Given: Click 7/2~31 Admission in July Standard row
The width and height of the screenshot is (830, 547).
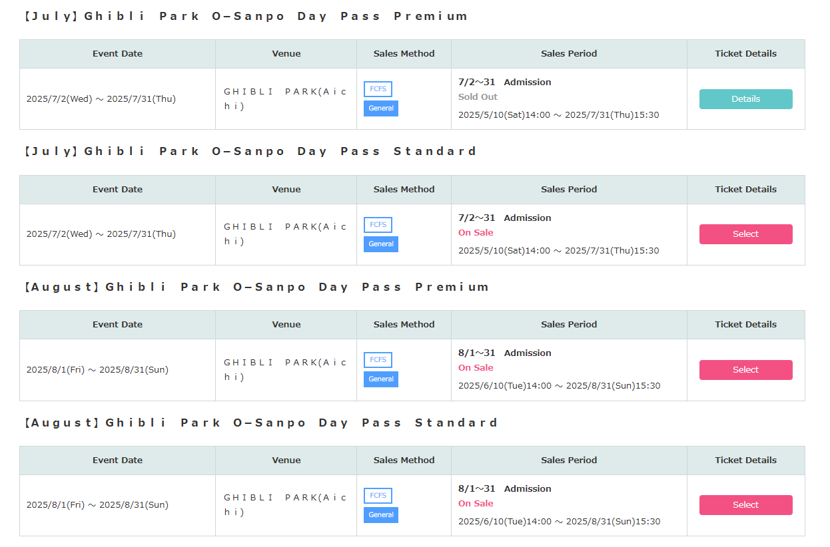Looking at the screenshot, I should tap(505, 218).
